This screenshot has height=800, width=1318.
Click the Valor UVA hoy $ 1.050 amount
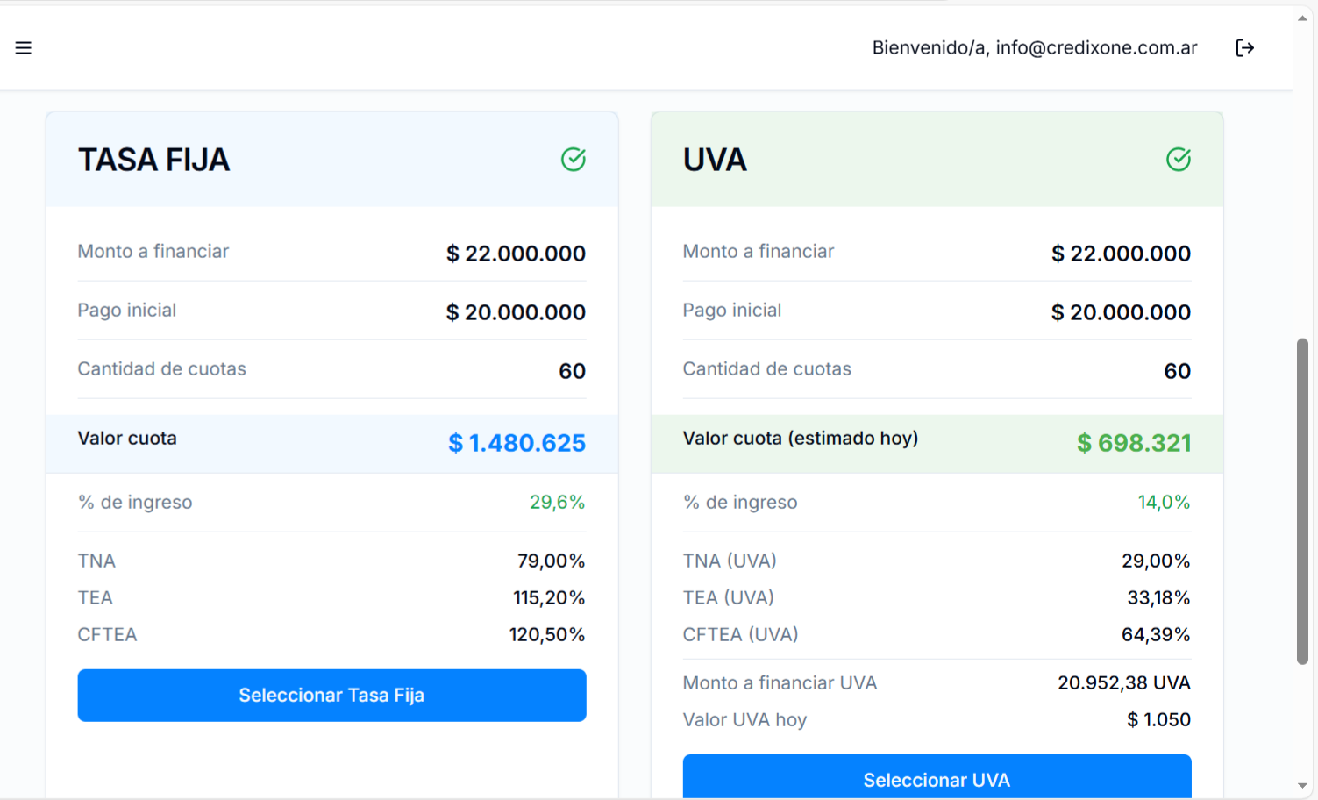pyautogui.click(x=1158, y=720)
